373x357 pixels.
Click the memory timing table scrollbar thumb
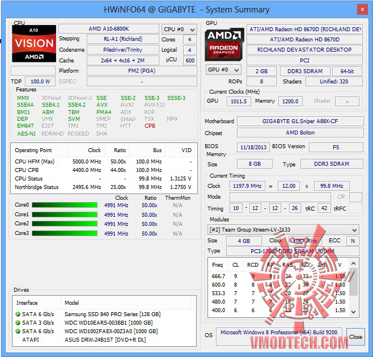coord(354,282)
